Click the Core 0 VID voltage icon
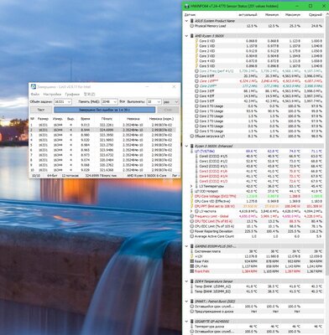This screenshot has height=335, width=329. pyautogui.click(x=196, y=41)
